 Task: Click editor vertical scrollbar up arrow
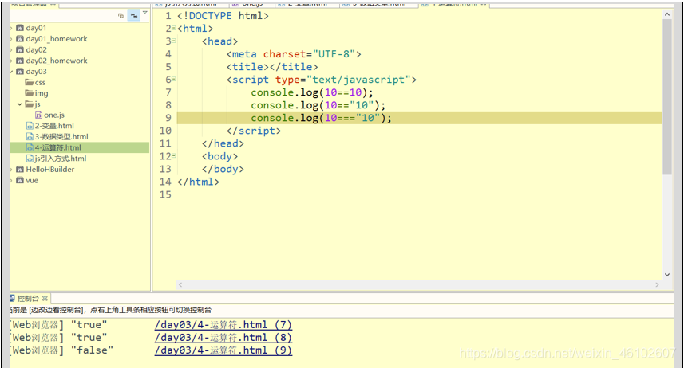pos(667,14)
